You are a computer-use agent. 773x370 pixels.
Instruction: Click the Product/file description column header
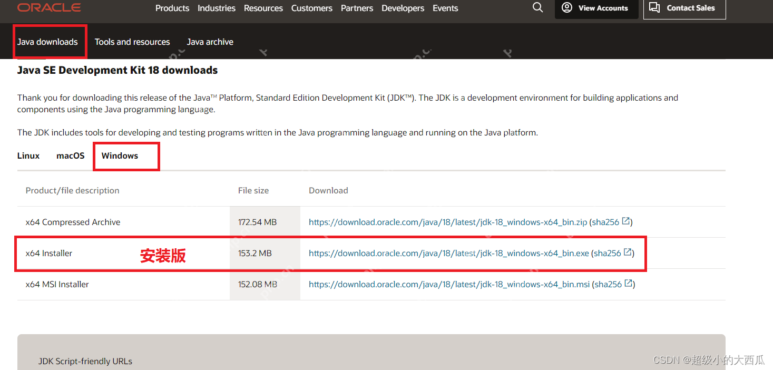[x=73, y=190]
